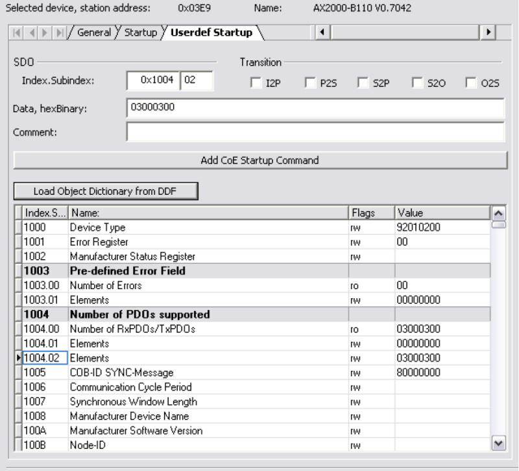Image resolution: width=519 pixels, height=471 pixels.
Task: Jump to the first tab using the navigation arrow
Action: [x=17, y=33]
